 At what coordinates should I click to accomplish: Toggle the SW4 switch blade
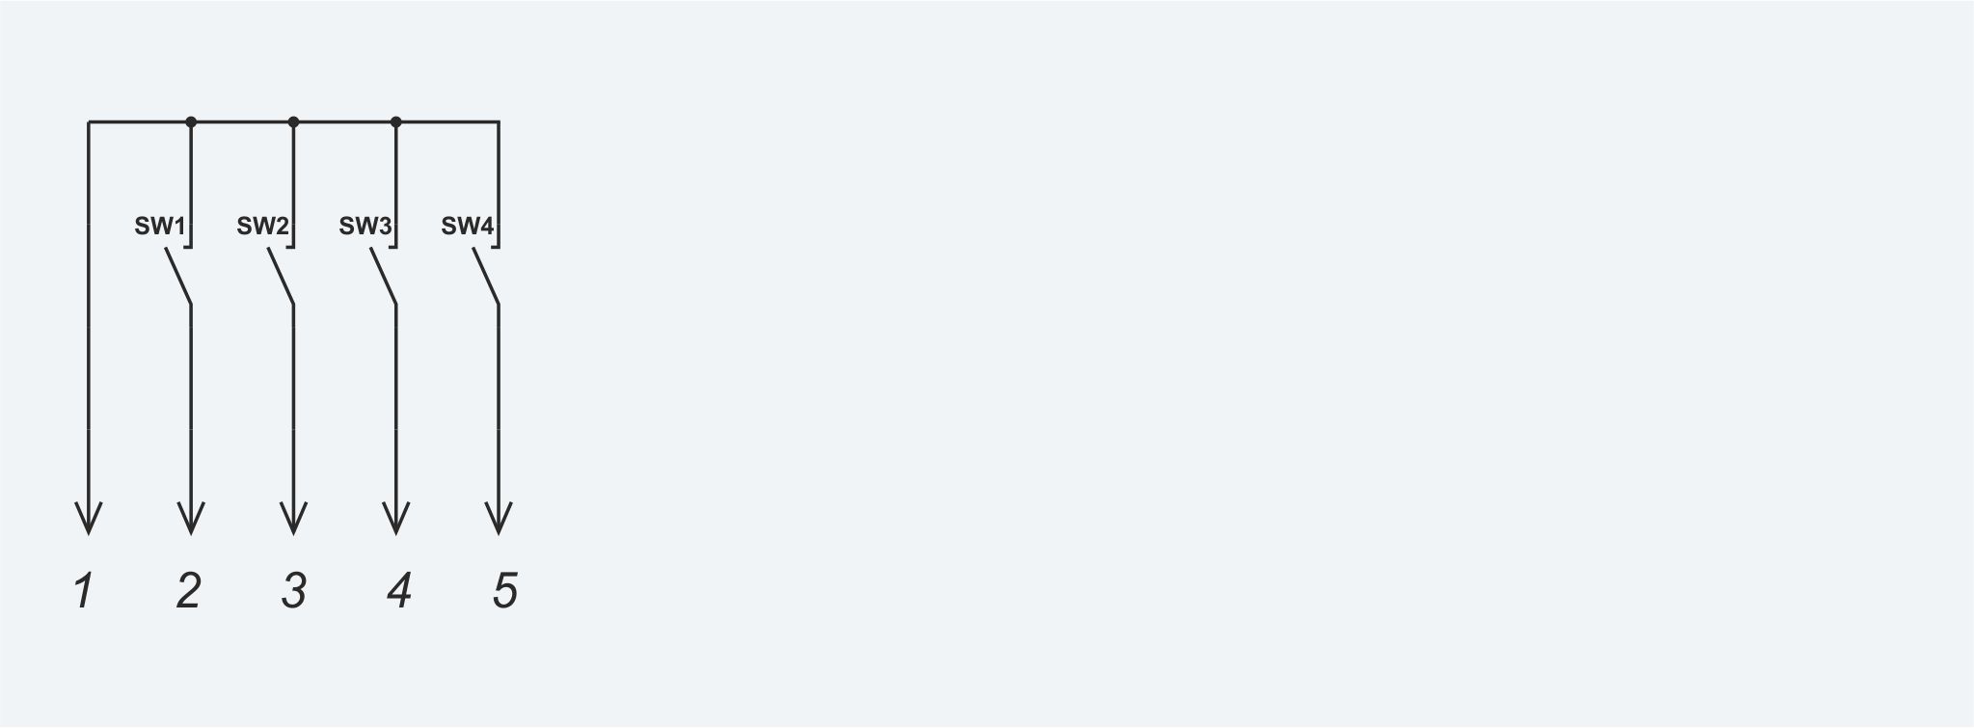[486, 278]
